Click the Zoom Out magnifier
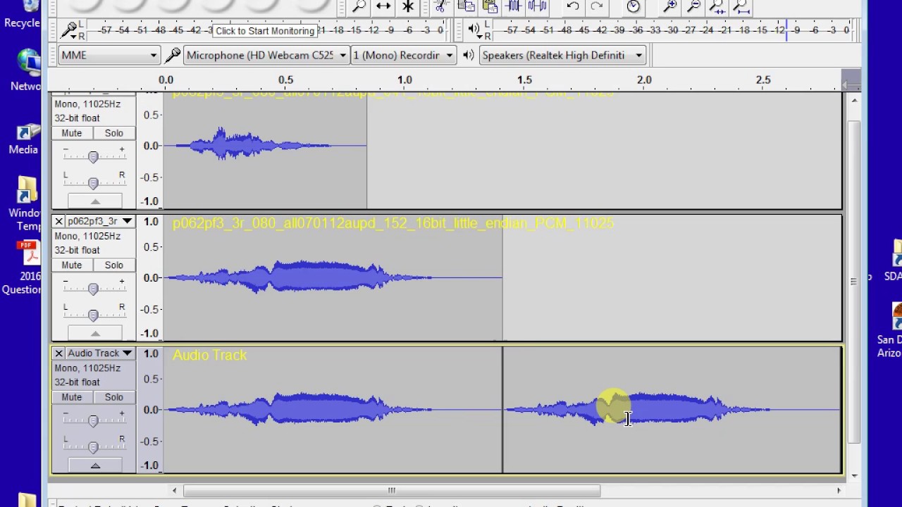Screen dimensions: 902x507 pyautogui.click(x=693, y=6)
